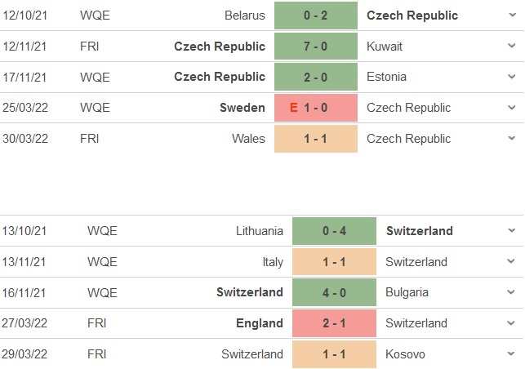Expand the Lithuania vs Switzerland match details
Image resolution: width=525 pixels, height=369 pixels.
tap(512, 231)
